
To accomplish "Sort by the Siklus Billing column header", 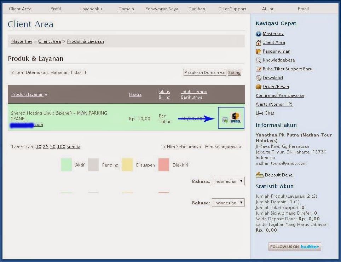I will (x=164, y=94).
